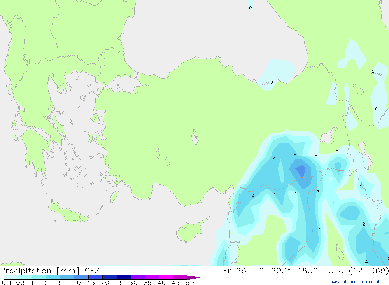Image resolution: width=389 pixels, height=285 pixels.
Task: Click the '(12+369)' forecast offset text
Action: 369,270
